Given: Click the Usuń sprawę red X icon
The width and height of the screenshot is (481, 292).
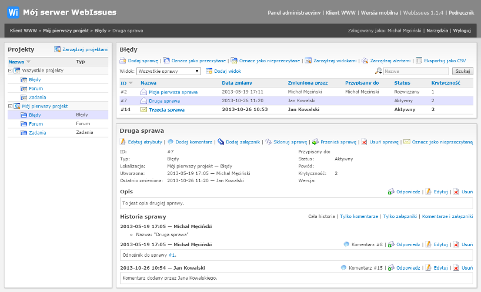Looking at the screenshot, I should click(364, 142).
